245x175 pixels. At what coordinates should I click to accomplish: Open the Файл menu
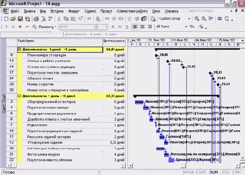point(14,11)
